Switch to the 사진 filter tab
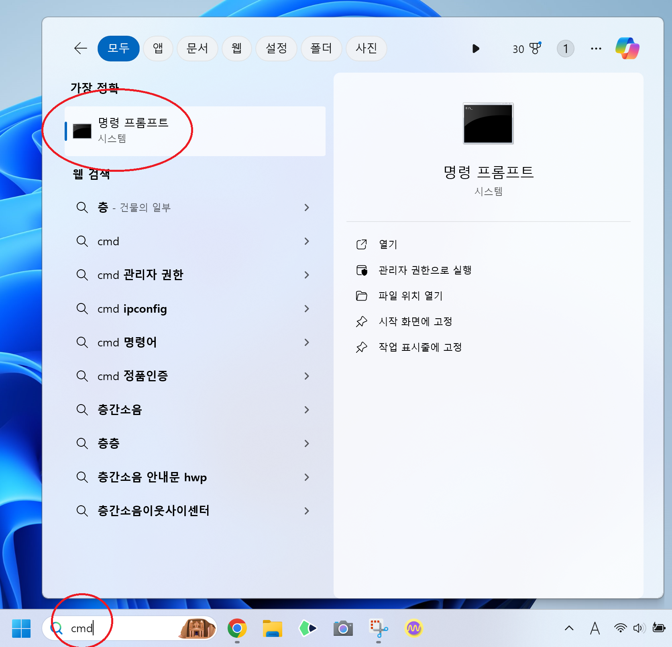The width and height of the screenshot is (672, 647). click(x=366, y=49)
